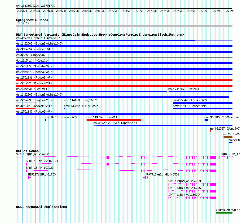Click the red nsv561341 (Cooper2011) bar
This screenshot has width=240, height=223.
point(26,109)
